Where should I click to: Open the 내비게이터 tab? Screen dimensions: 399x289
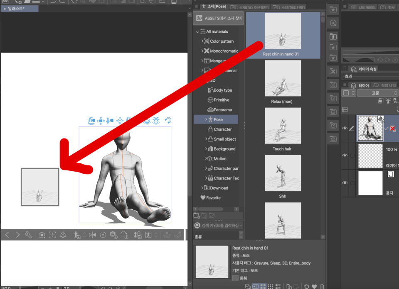(363, 7)
